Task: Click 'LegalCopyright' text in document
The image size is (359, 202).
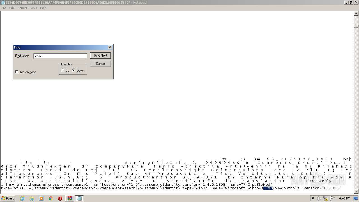Action: tap(175, 170)
